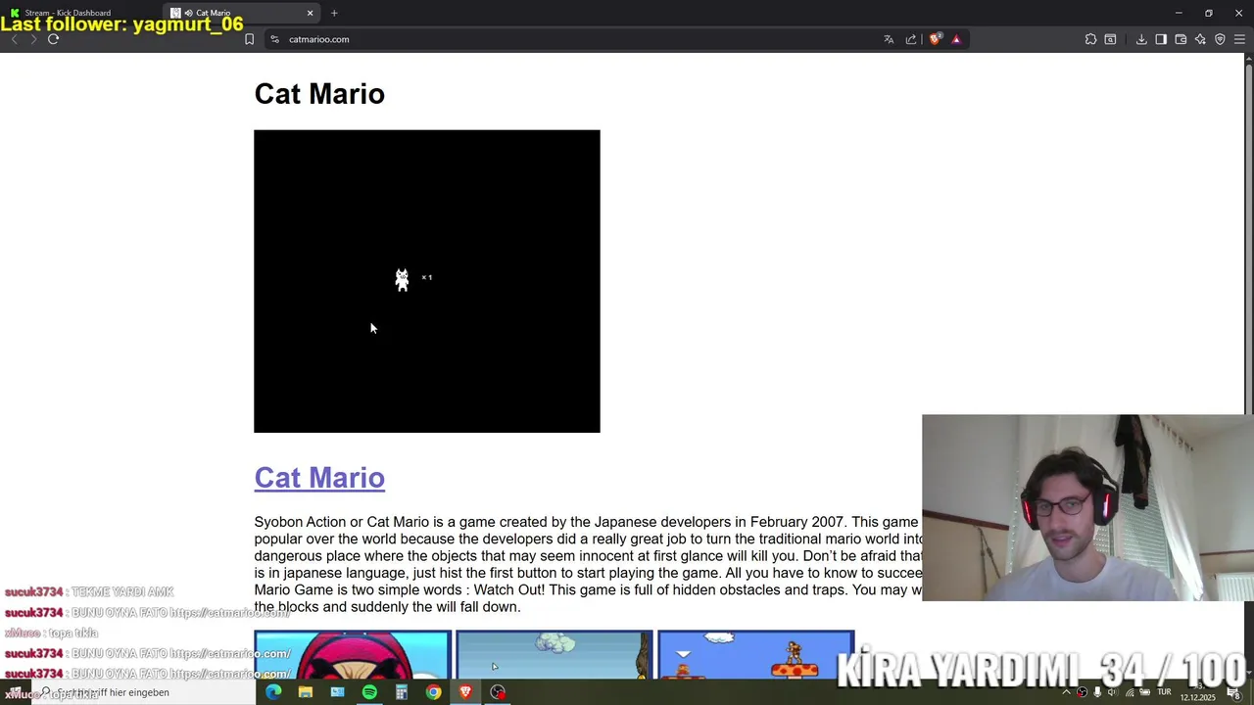Open Brave Shields lion icon
The image size is (1254, 705).
click(936, 39)
